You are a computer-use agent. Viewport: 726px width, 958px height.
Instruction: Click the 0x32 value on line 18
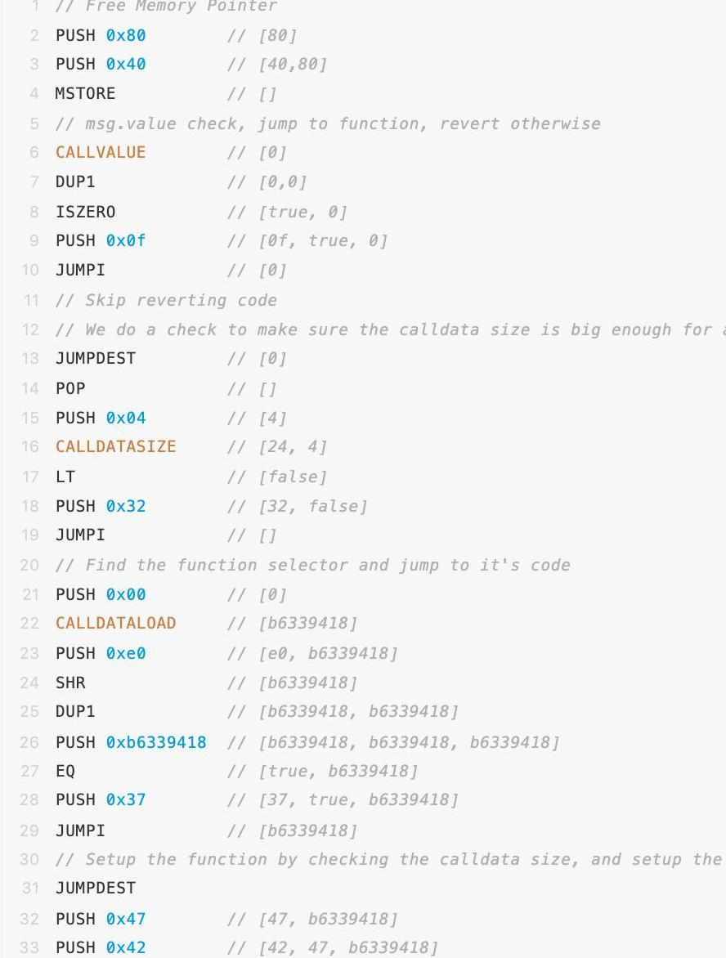coord(126,506)
